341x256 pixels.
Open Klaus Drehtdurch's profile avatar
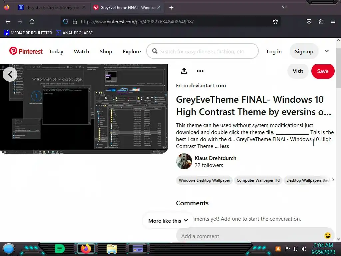pos(184,161)
